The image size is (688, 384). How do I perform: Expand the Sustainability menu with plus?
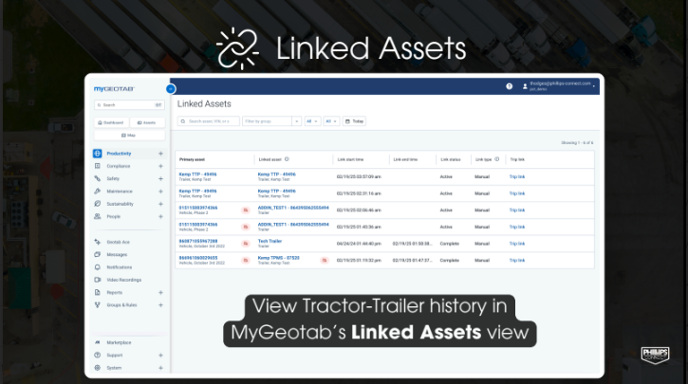click(x=160, y=204)
